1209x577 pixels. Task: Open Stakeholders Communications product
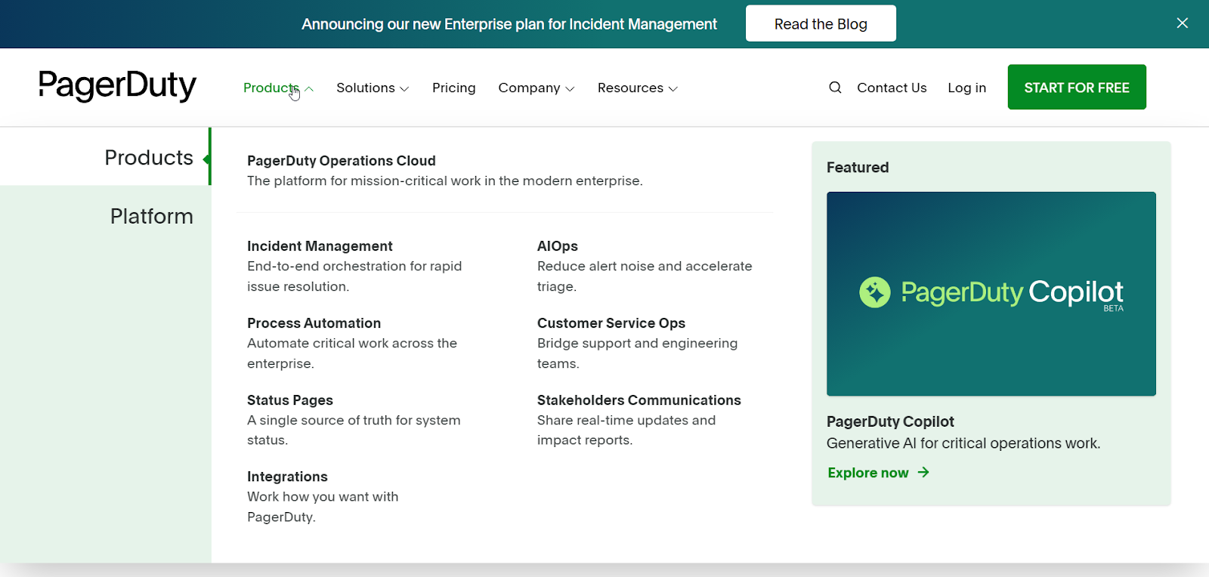click(x=639, y=400)
